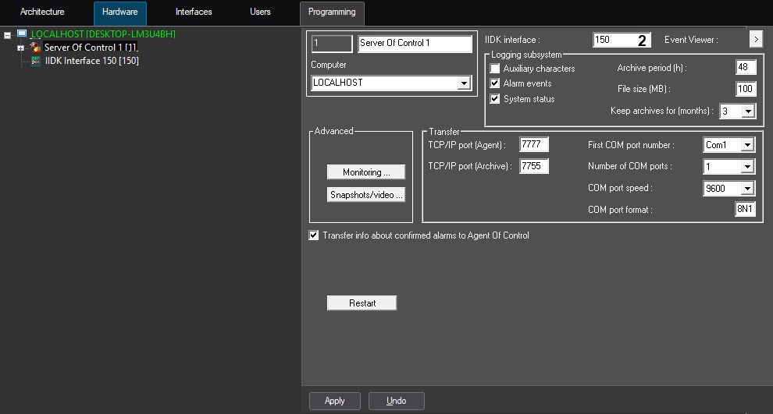Enable Auxiliary characters logging

click(495, 69)
